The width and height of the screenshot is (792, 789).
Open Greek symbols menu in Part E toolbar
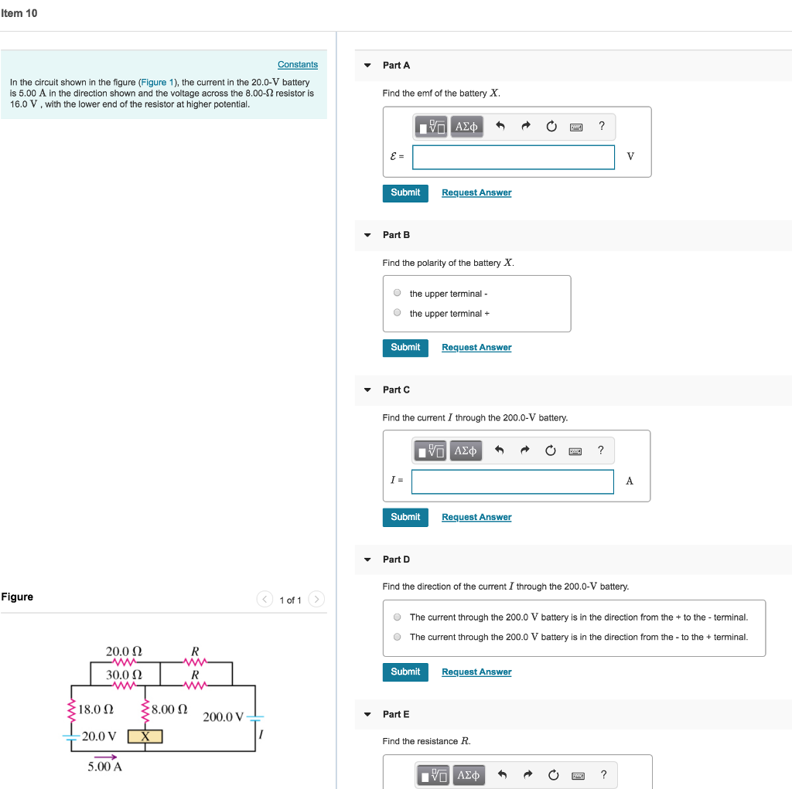click(x=468, y=775)
